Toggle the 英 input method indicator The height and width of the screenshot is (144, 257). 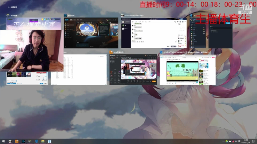click(x=239, y=141)
